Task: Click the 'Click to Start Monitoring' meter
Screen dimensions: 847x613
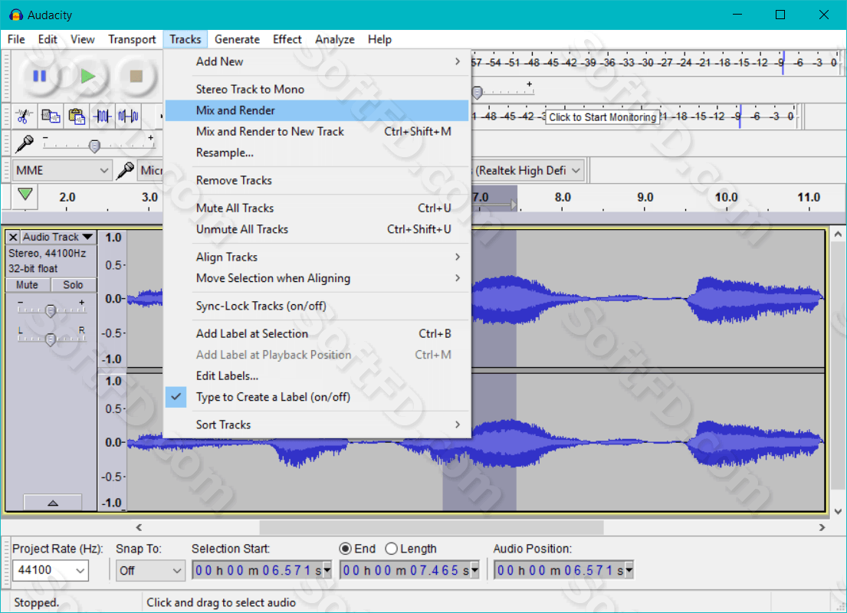Action: [x=602, y=117]
